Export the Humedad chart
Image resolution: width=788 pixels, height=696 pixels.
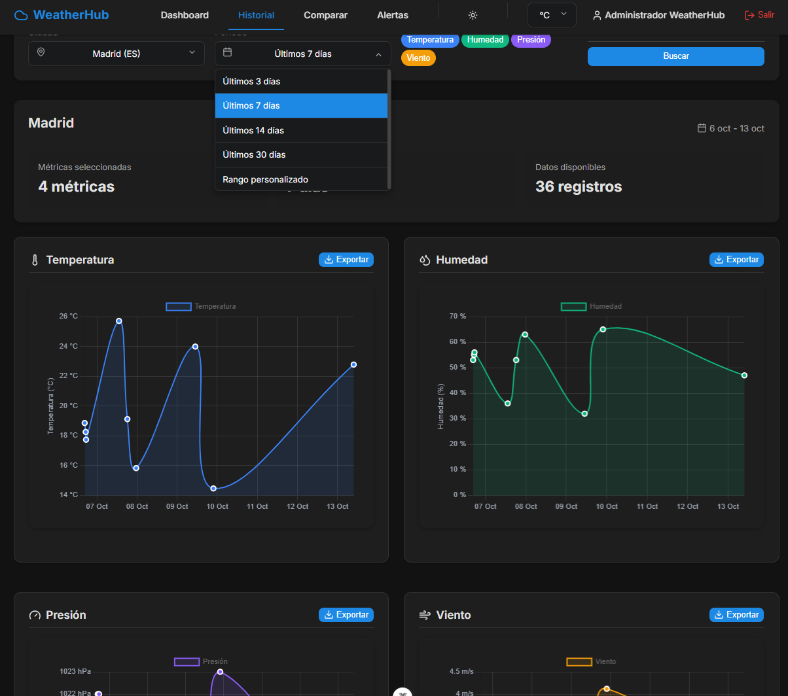(736, 260)
